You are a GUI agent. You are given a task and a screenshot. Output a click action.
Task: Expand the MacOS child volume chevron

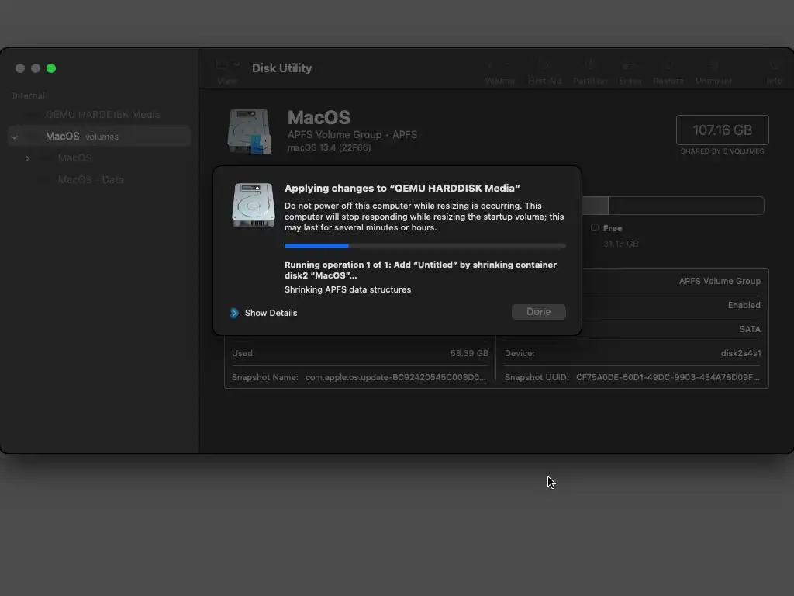point(27,158)
